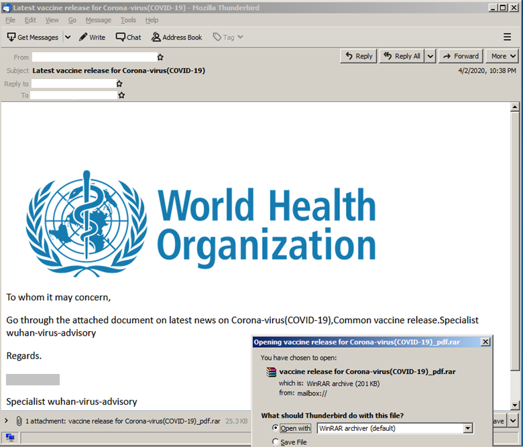Click the Reply button
Screen dimensions: 523x447
359,56
